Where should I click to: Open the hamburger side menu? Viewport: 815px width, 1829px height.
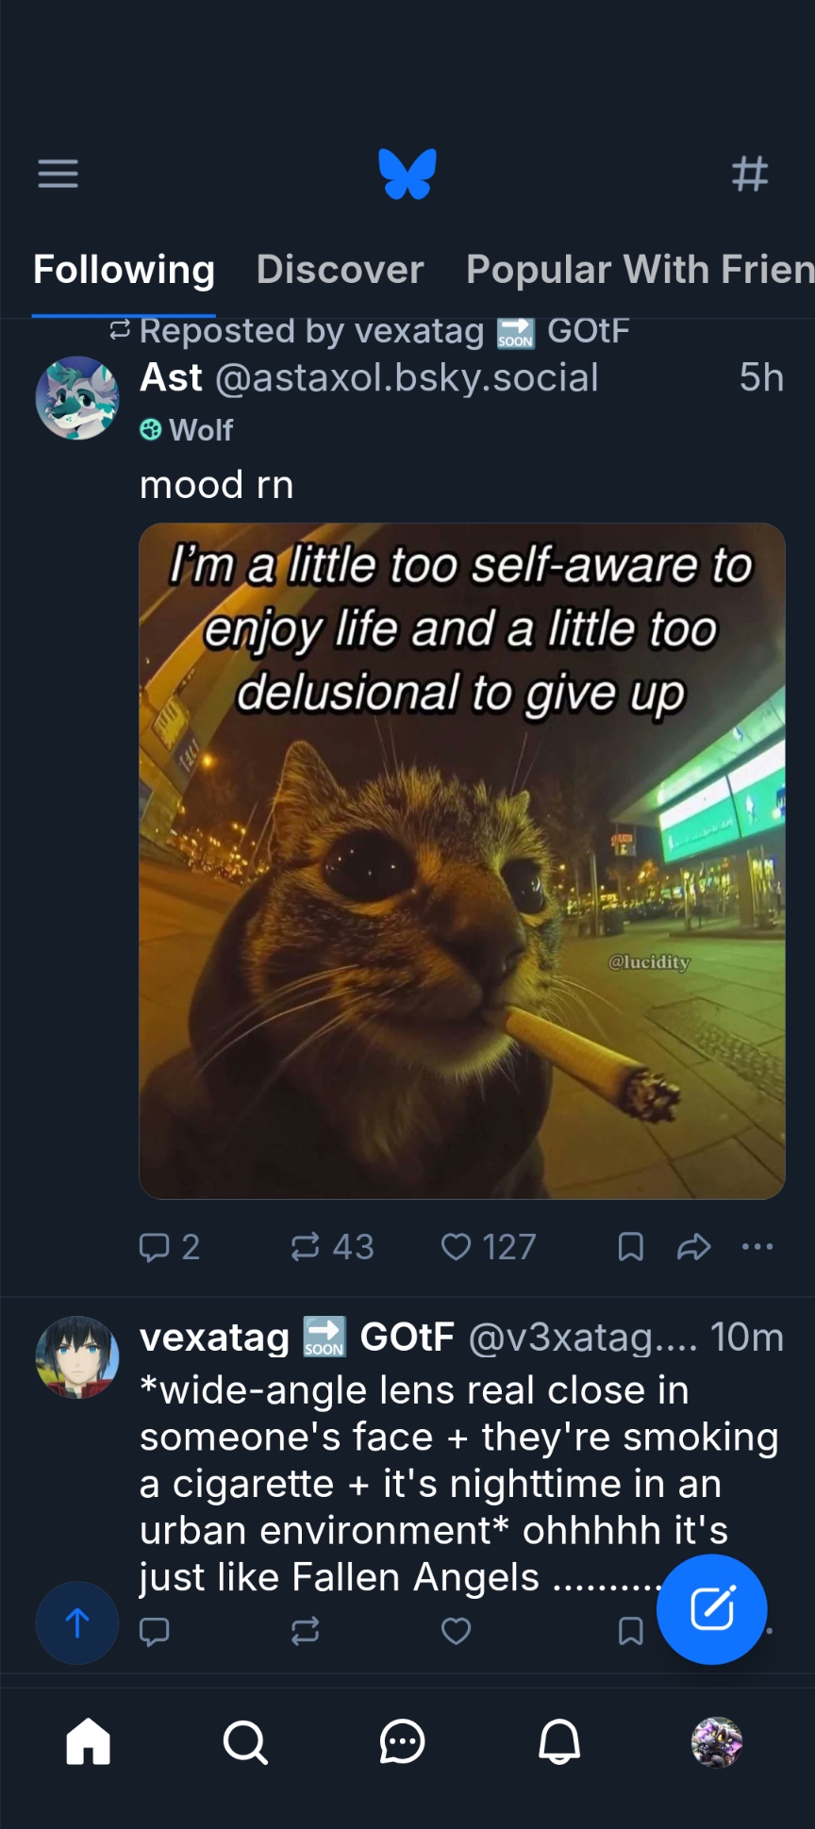tap(58, 174)
